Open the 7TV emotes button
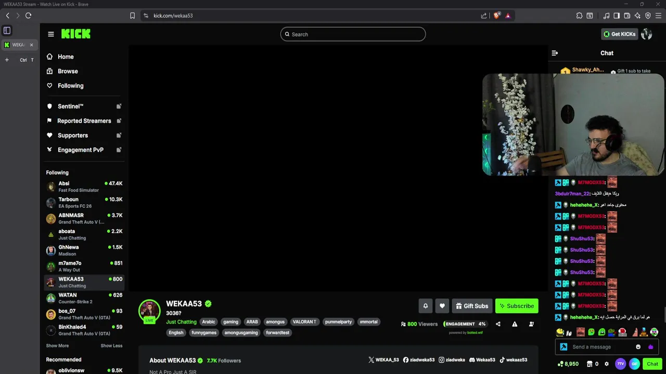This screenshot has width=666, height=374. (620, 364)
